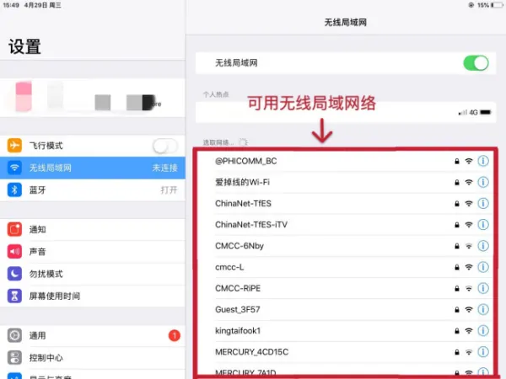Viewport: 506px width, 379px height.
Task: Open 声音 settings
Action: [93, 251]
